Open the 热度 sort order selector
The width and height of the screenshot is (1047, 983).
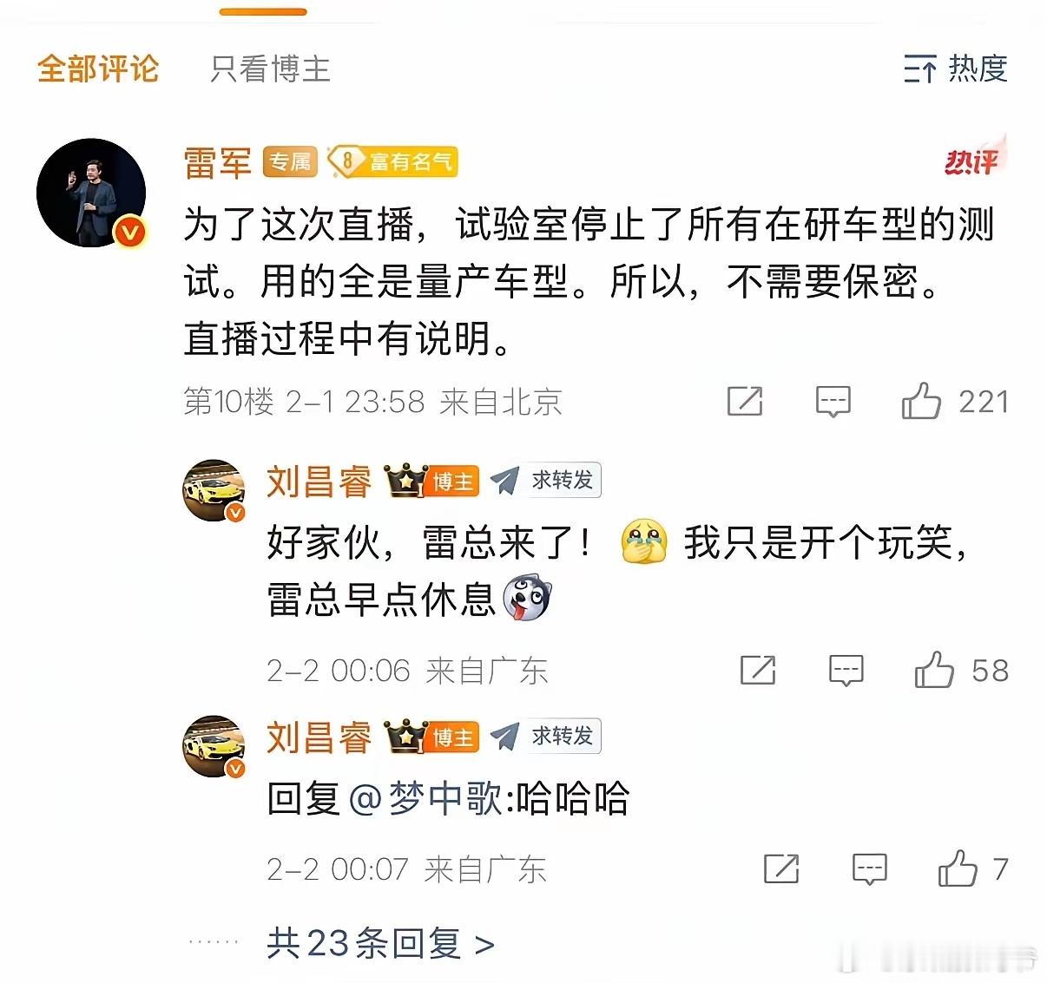click(955, 68)
